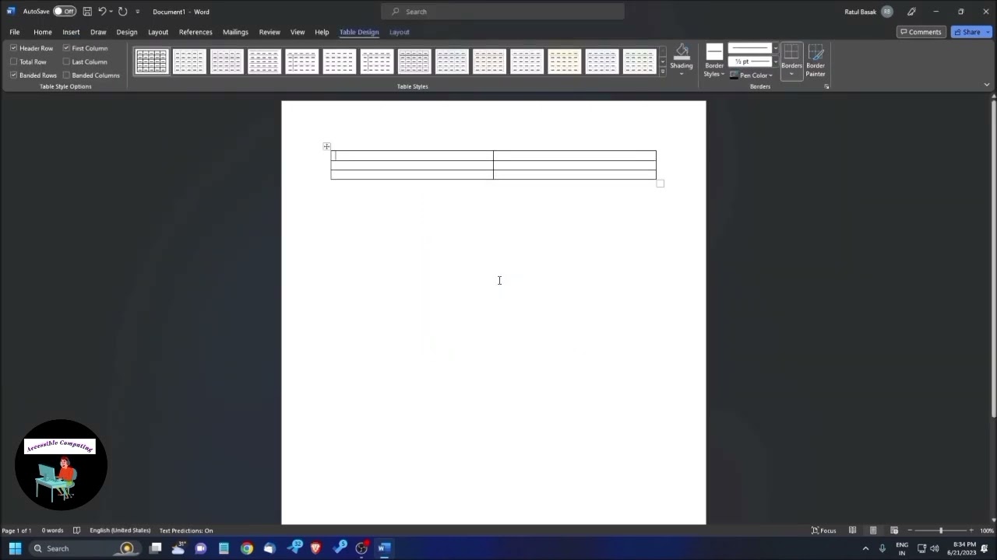This screenshot has height=560, width=997.
Task: Open the Mailings tab
Action: pos(235,32)
